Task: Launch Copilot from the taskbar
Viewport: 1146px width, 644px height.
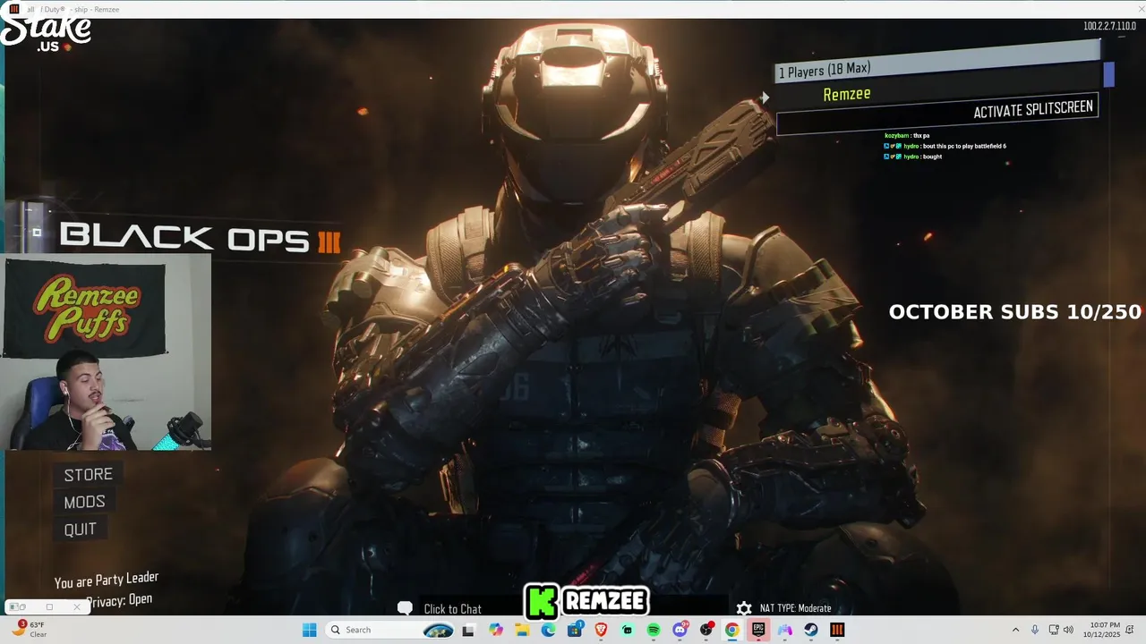Action: 496,630
